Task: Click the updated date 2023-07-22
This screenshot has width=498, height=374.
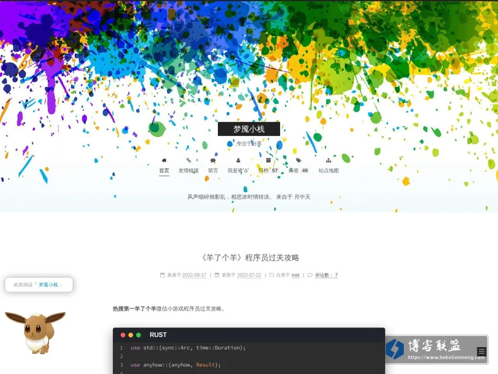Action: pos(249,275)
